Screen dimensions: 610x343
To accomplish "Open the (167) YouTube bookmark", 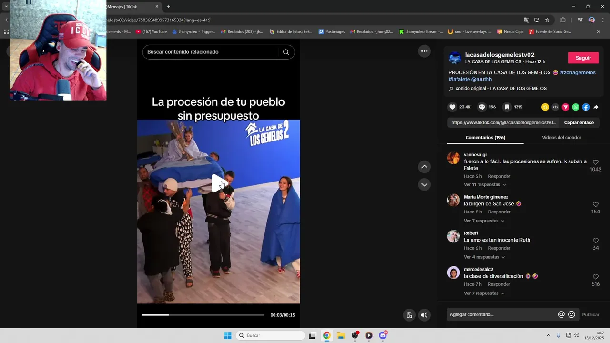I will 152,32.
